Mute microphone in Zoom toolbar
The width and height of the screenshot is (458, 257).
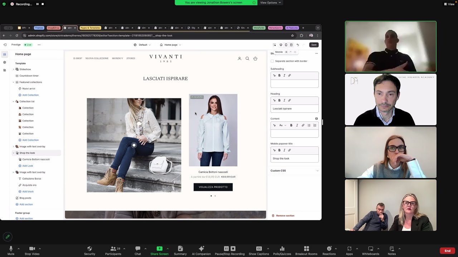click(x=11, y=251)
